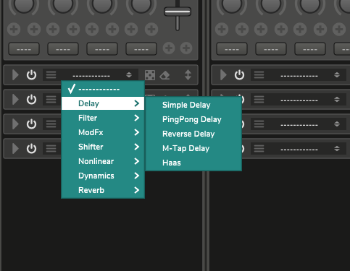Viewport: 350px width, 271px height.
Task: Expand first right-panel FX slot with its triangle
Action: pyautogui.click(x=223, y=75)
